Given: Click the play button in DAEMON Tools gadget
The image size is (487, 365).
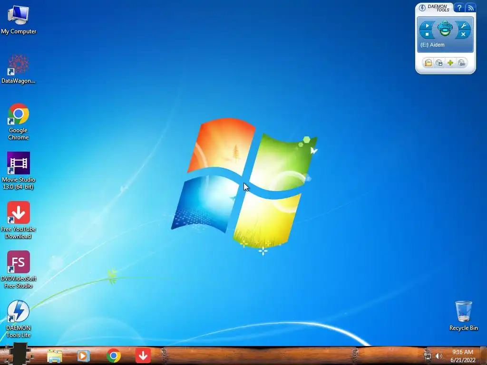Looking at the screenshot, I should 427,26.
